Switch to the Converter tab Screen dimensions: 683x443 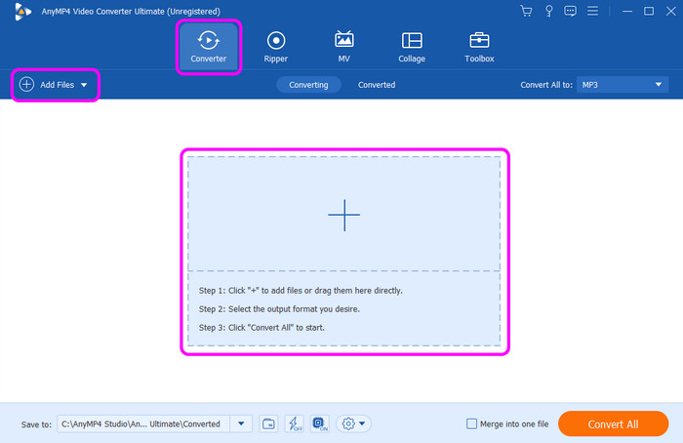[x=209, y=47]
